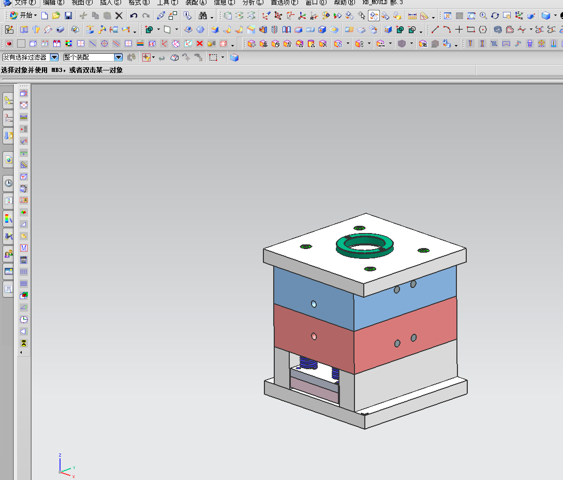Click the Open folder icon

(56, 16)
